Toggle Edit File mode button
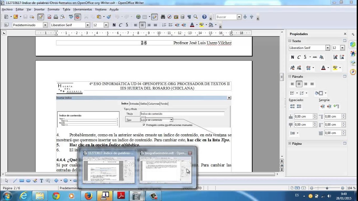Viewport: 358px width, 201px height. pyautogui.click(x=41, y=17)
